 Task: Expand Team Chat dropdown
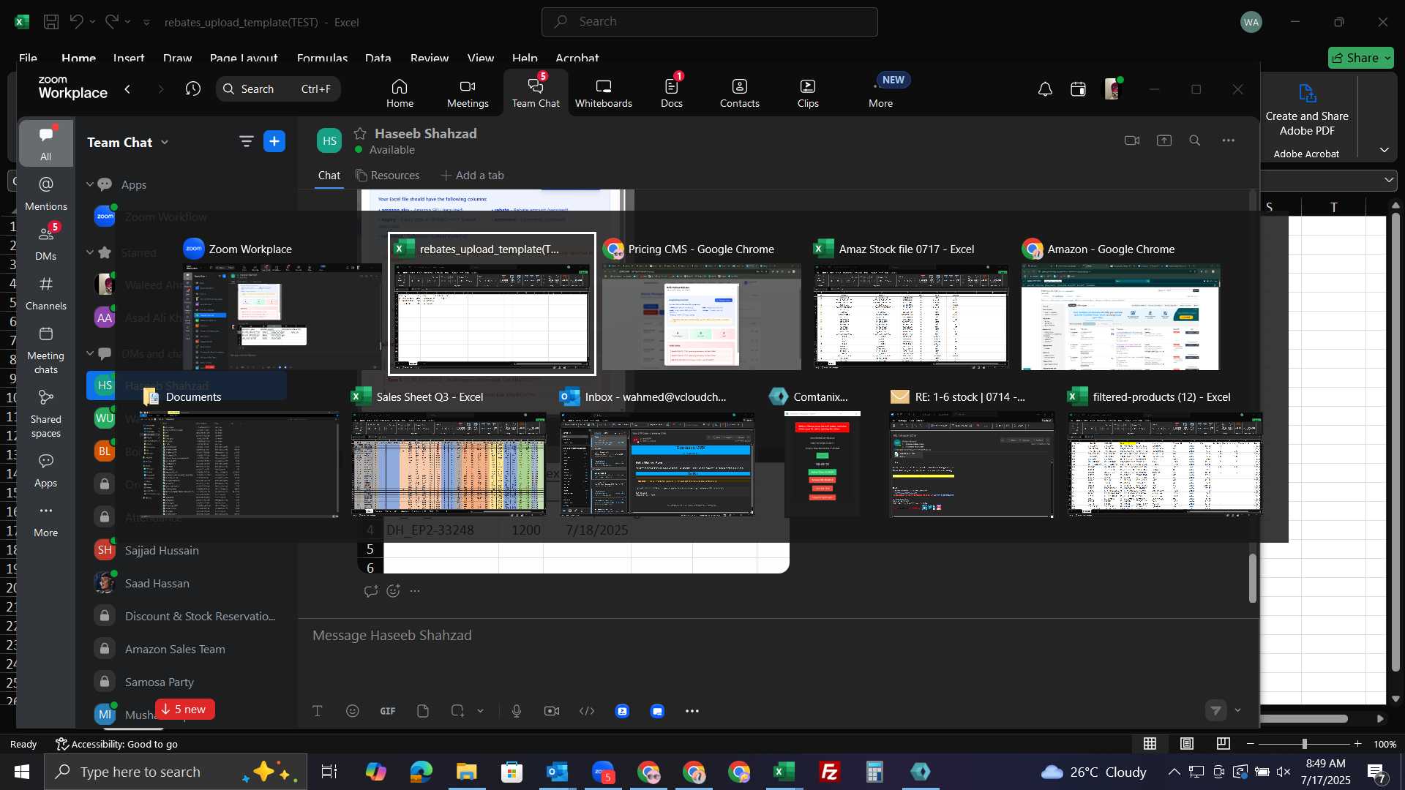165,142
